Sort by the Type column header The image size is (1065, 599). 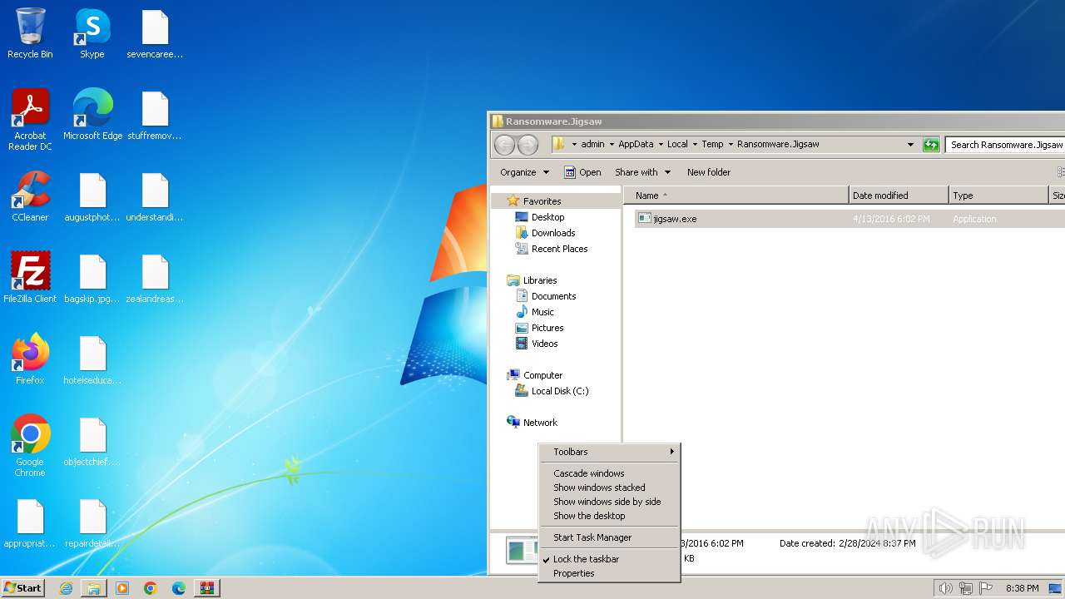click(x=998, y=196)
